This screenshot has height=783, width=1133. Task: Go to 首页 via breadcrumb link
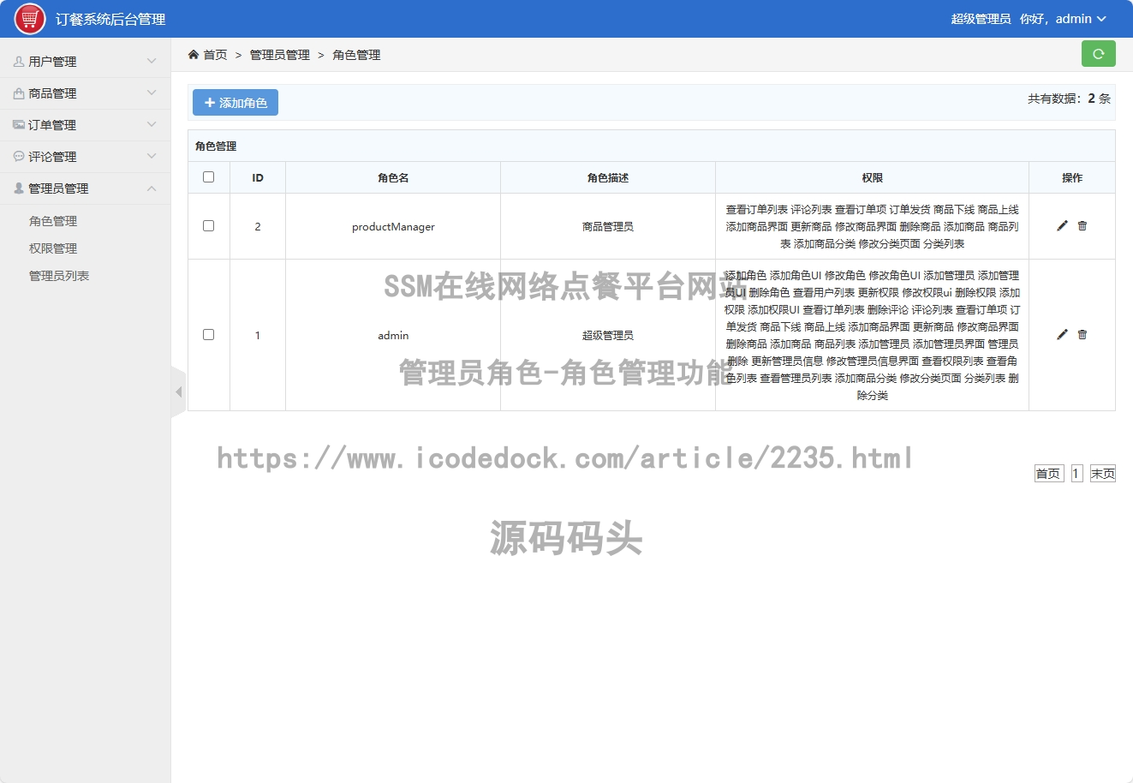pyautogui.click(x=215, y=55)
